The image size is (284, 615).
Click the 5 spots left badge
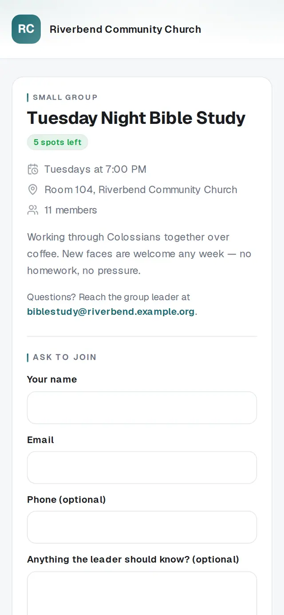point(58,142)
